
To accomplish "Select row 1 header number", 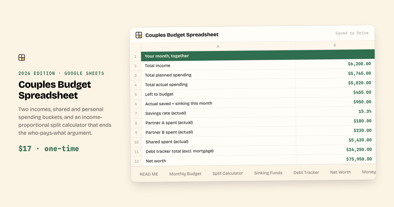I will point(135,57).
